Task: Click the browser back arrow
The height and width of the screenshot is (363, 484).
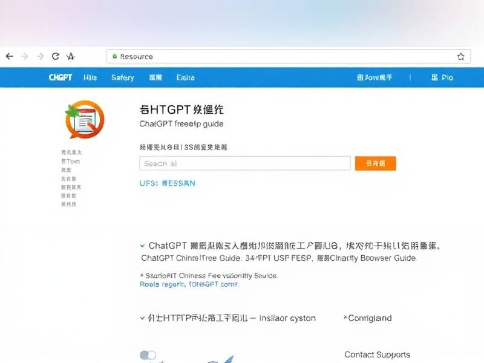Action: coord(9,56)
